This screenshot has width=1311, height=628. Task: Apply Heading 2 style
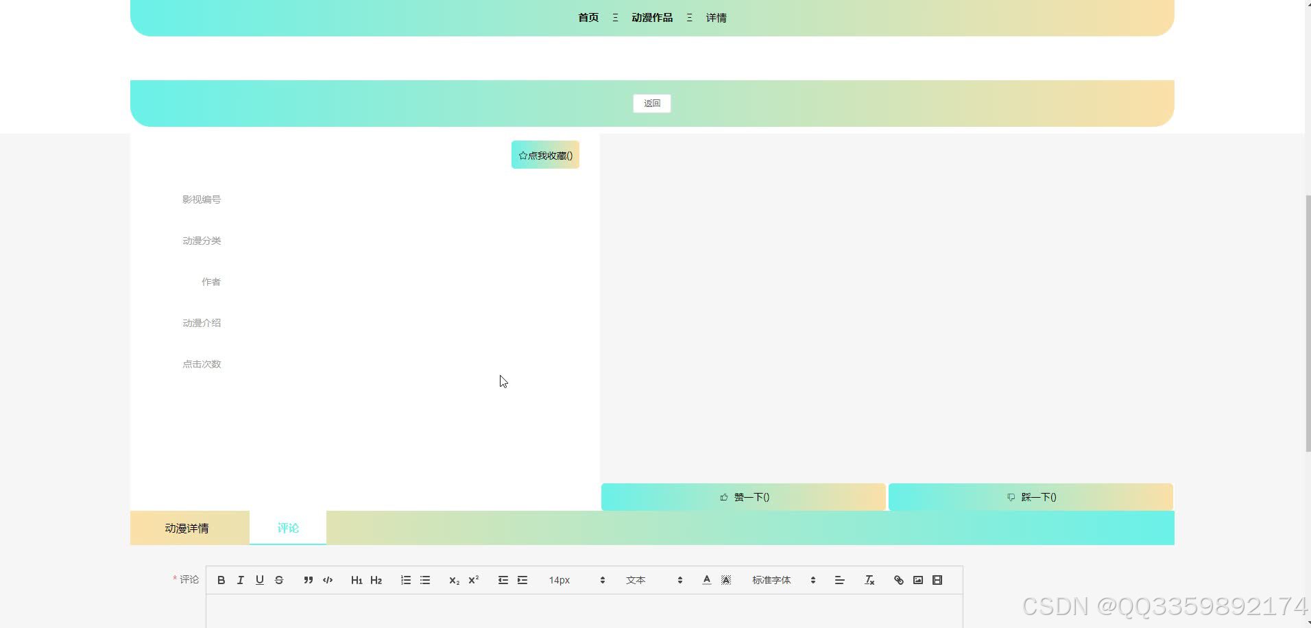pos(376,580)
